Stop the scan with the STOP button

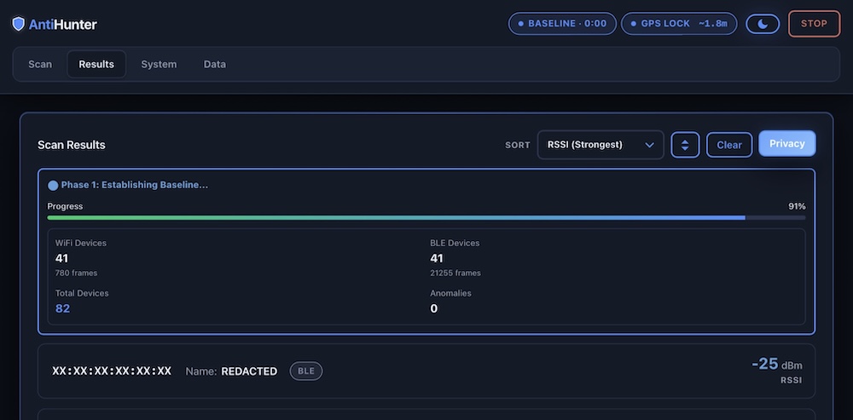click(x=814, y=24)
